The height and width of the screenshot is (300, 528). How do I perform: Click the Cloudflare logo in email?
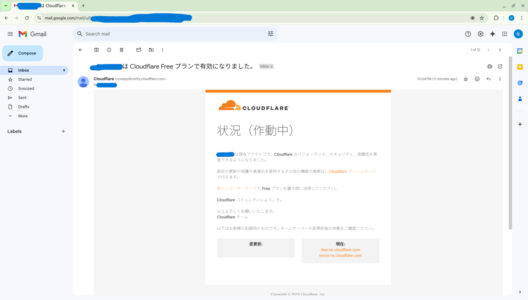(254, 106)
